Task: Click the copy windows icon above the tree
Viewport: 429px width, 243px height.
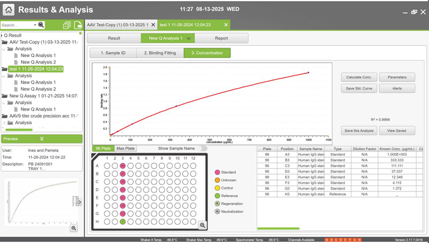Action: tap(67, 25)
